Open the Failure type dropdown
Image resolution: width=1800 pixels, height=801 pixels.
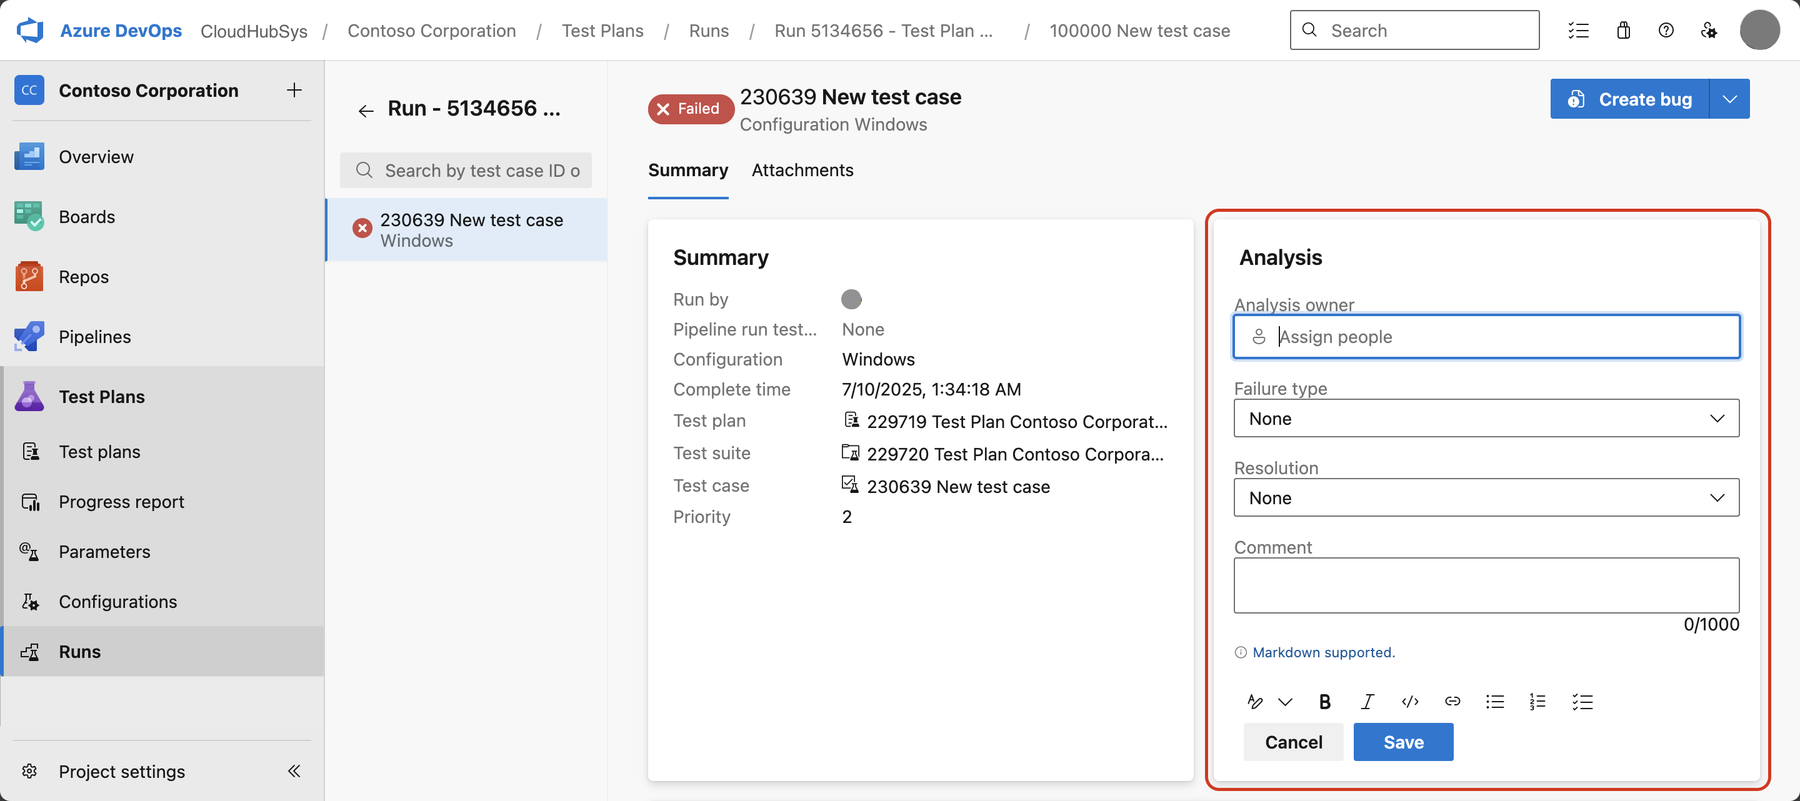click(x=1486, y=419)
